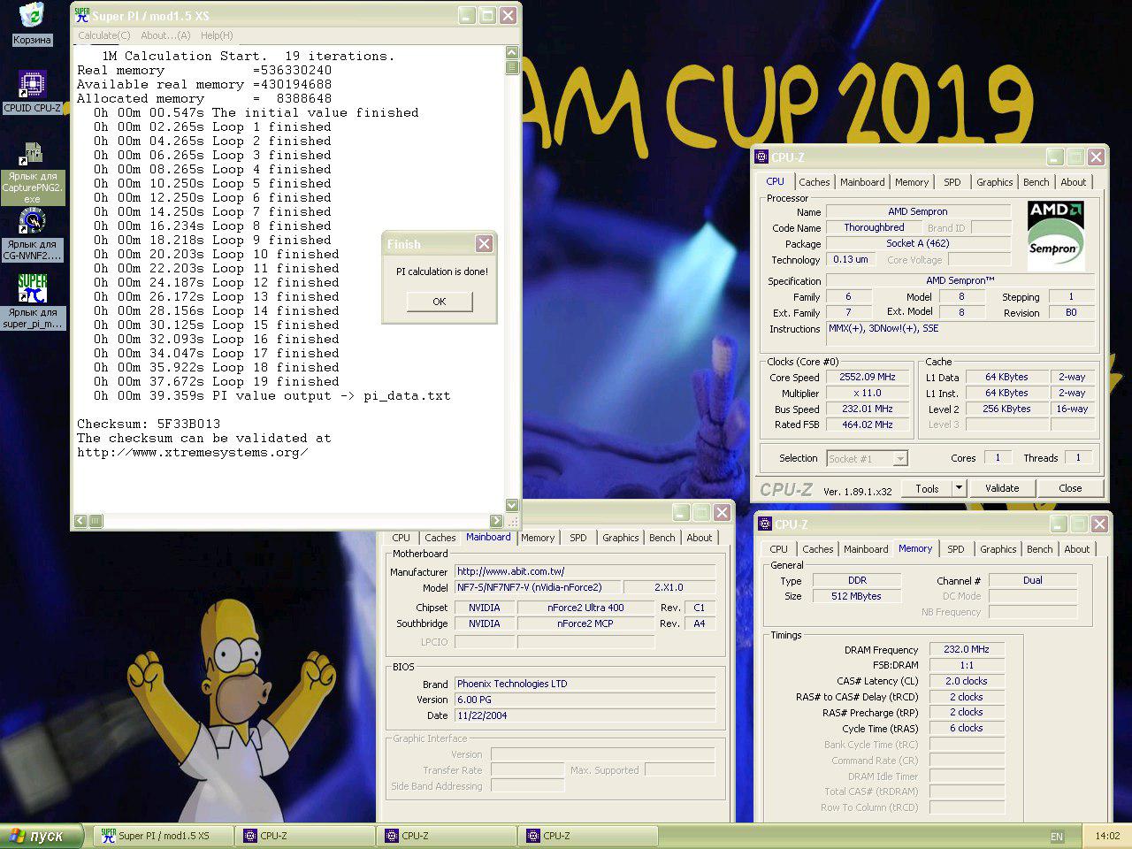Minimize the CPU-Z Memory window
The width and height of the screenshot is (1132, 849).
coord(1059,524)
